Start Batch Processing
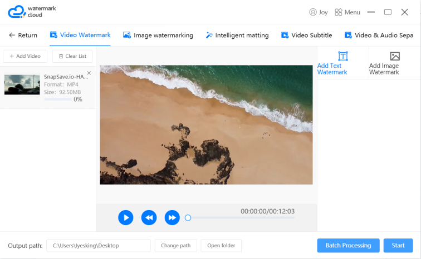The image size is (421, 259). point(348,246)
